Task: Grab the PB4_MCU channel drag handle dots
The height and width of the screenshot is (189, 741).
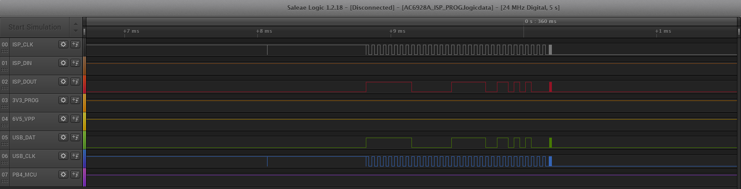Action: click(x=5, y=181)
